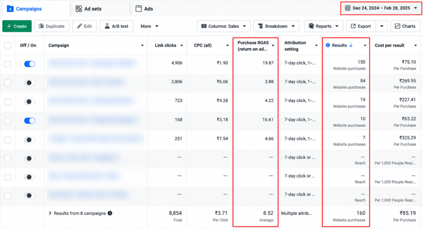Image resolution: width=424 pixels, height=228 pixels.
Task: Toggle on the campaign with 84 purchases
Action: tap(30, 83)
